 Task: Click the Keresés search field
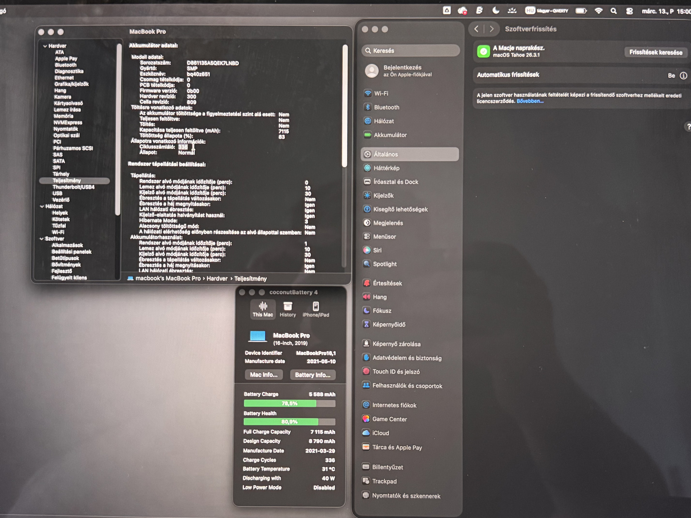pyautogui.click(x=411, y=50)
